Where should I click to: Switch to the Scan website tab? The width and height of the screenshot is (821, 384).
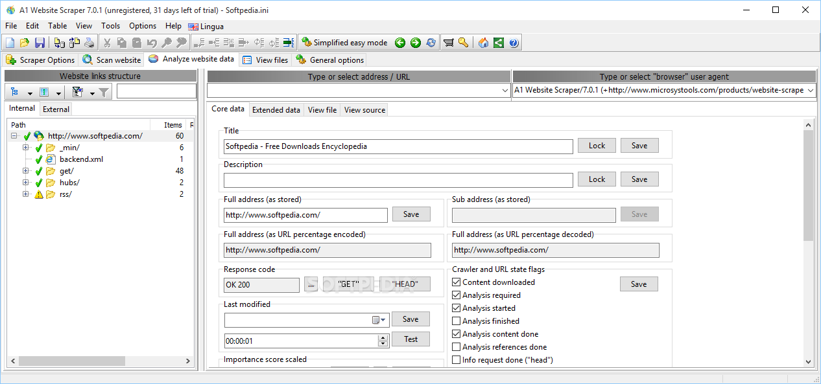[112, 60]
